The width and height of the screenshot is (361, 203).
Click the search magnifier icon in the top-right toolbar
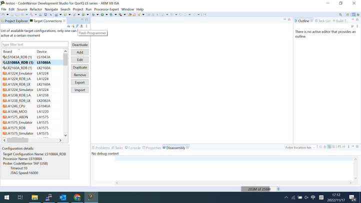340,14
